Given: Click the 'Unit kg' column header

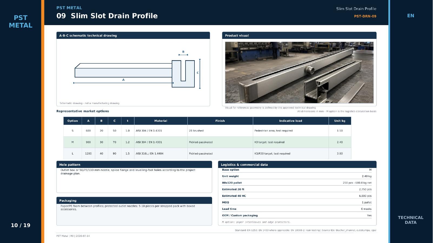Looking at the screenshot, I should 340,121.
